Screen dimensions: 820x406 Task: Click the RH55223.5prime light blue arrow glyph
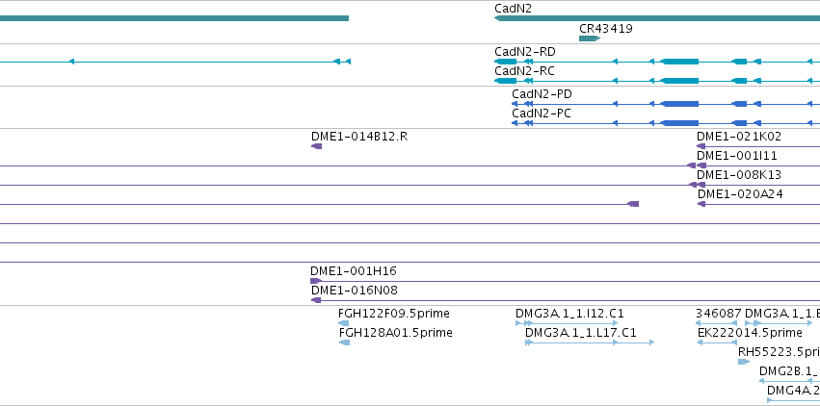[x=744, y=362]
